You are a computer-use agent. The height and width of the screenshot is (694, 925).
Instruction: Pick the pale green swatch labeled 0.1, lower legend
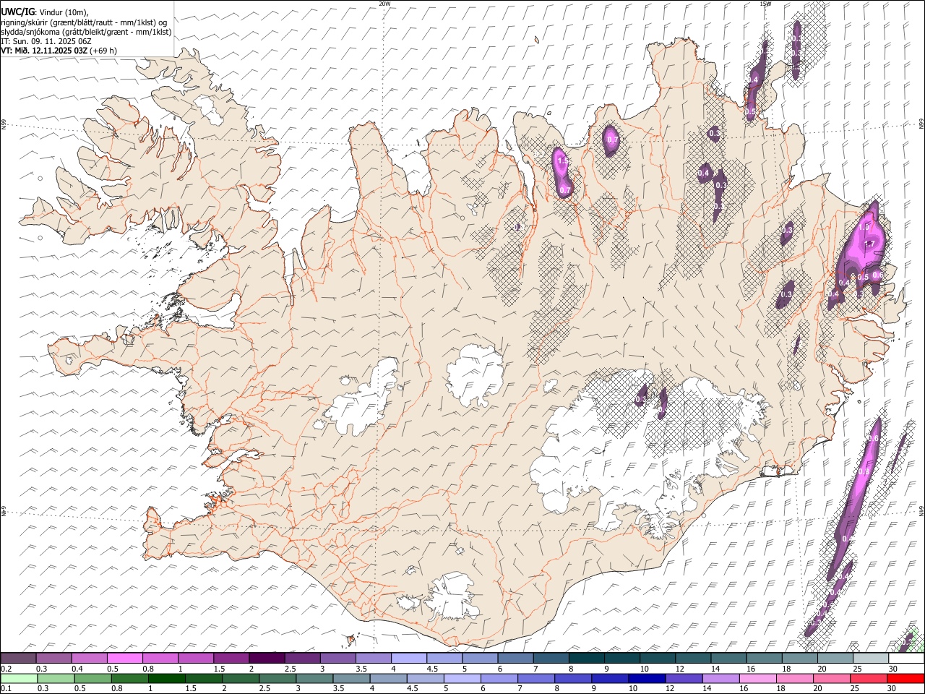click(19, 678)
